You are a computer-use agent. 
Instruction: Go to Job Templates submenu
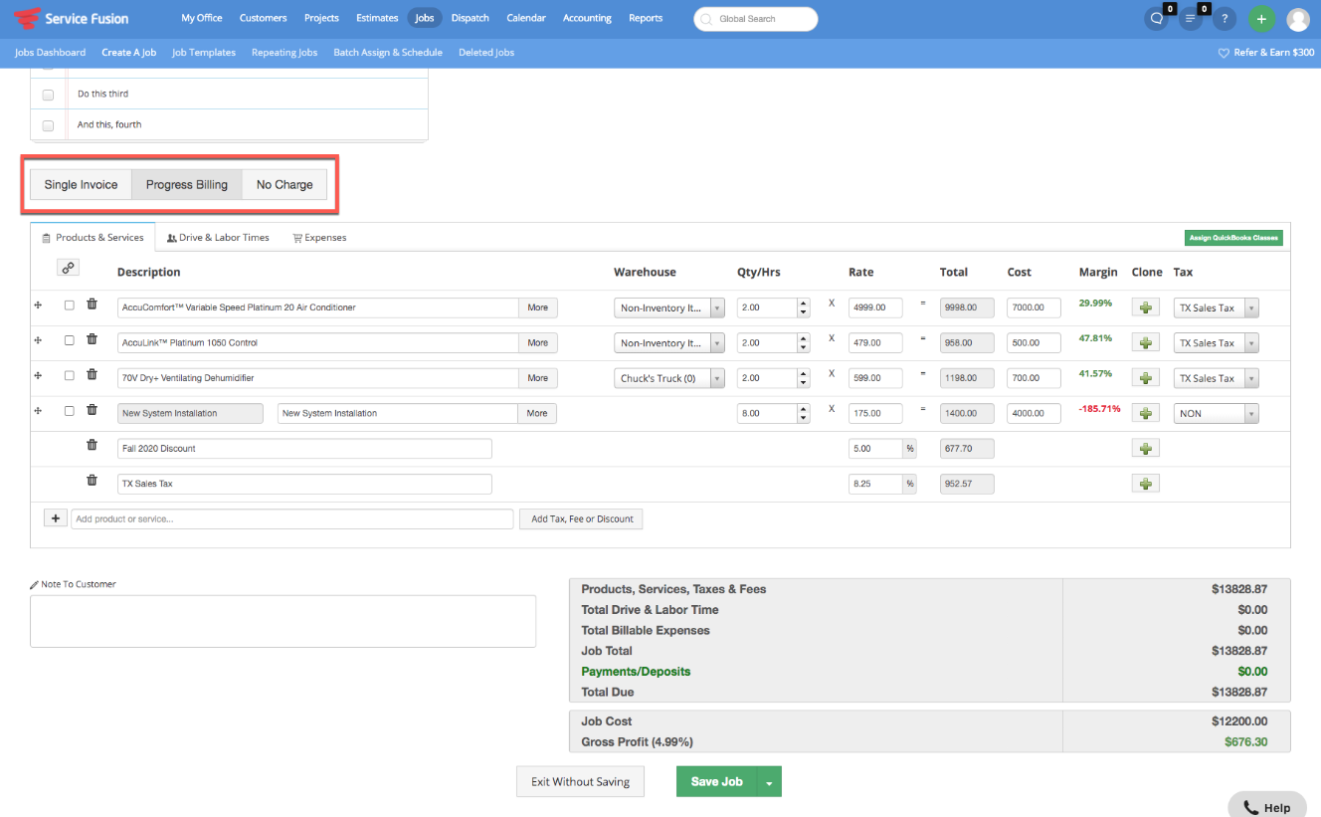point(204,53)
